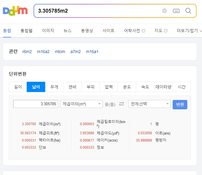Click the 0.000333 정보 result
The height and width of the screenshot is (175, 202).
(x=92, y=147)
